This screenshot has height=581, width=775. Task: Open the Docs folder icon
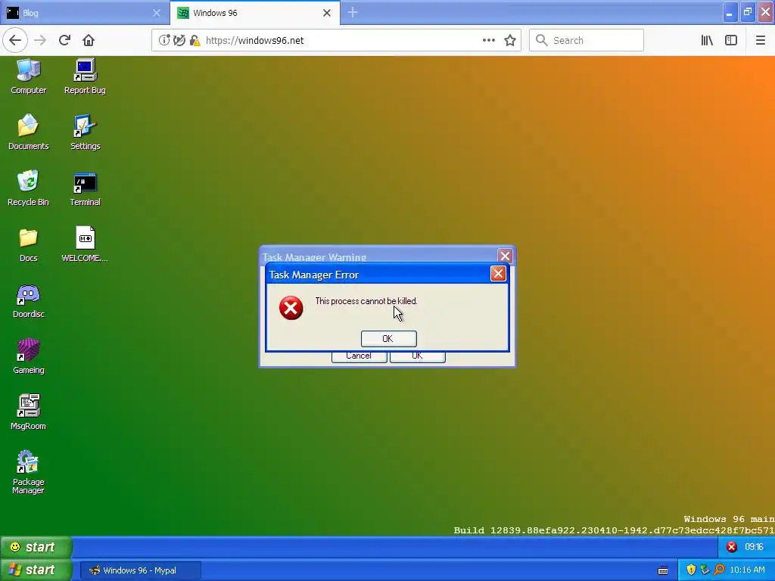pyautogui.click(x=28, y=244)
